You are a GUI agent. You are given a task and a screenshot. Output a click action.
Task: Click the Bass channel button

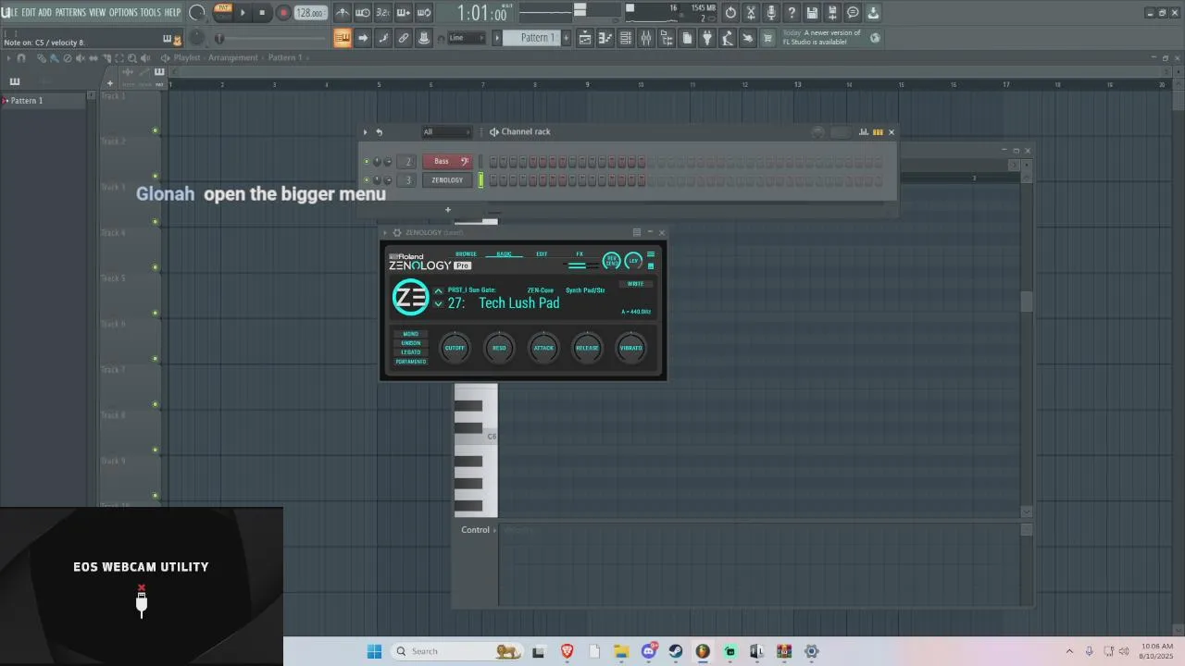click(x=447, y=162)
